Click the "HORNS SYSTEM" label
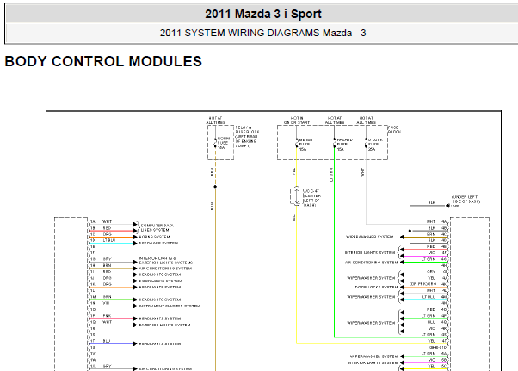This screenshot has width=518, height=371. (154, 237)
